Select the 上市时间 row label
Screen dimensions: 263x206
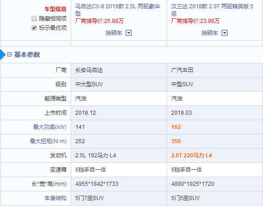(56, 113)
